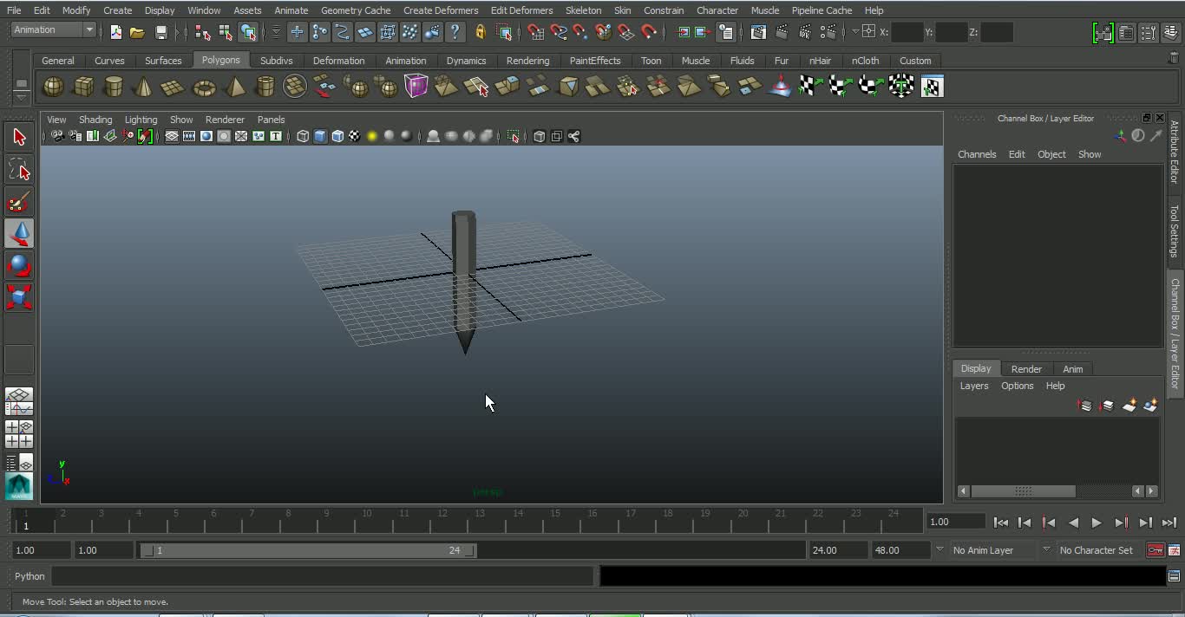Toggle use all lights in the viewport
1185x617 pixels.
[371, 136]
